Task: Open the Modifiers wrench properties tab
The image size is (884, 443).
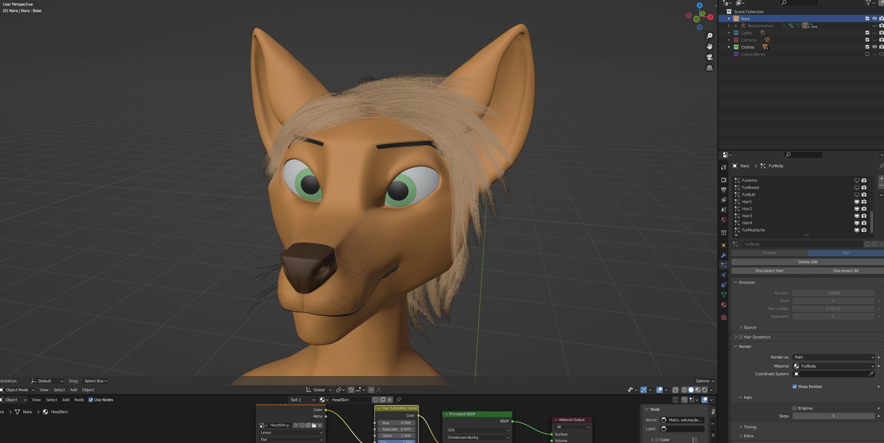Action: pos(723,255)
